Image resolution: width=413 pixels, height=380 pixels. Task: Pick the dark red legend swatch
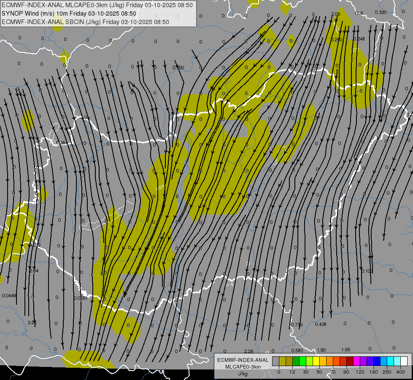coord(350,361)
